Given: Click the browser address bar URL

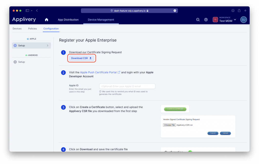Looking at the screenshot, I should click(x=130, y=11).
